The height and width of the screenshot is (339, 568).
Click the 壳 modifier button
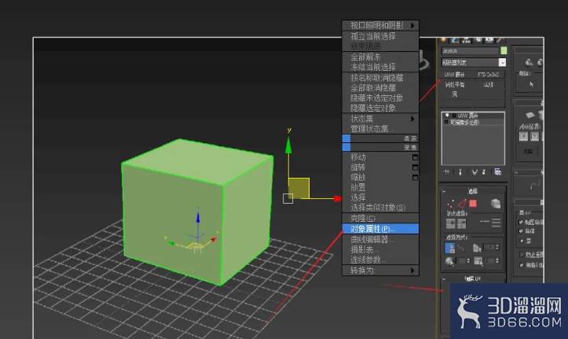tap(456, 94)
